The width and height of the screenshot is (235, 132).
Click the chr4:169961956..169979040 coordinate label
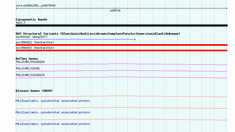tap(36, 6)
